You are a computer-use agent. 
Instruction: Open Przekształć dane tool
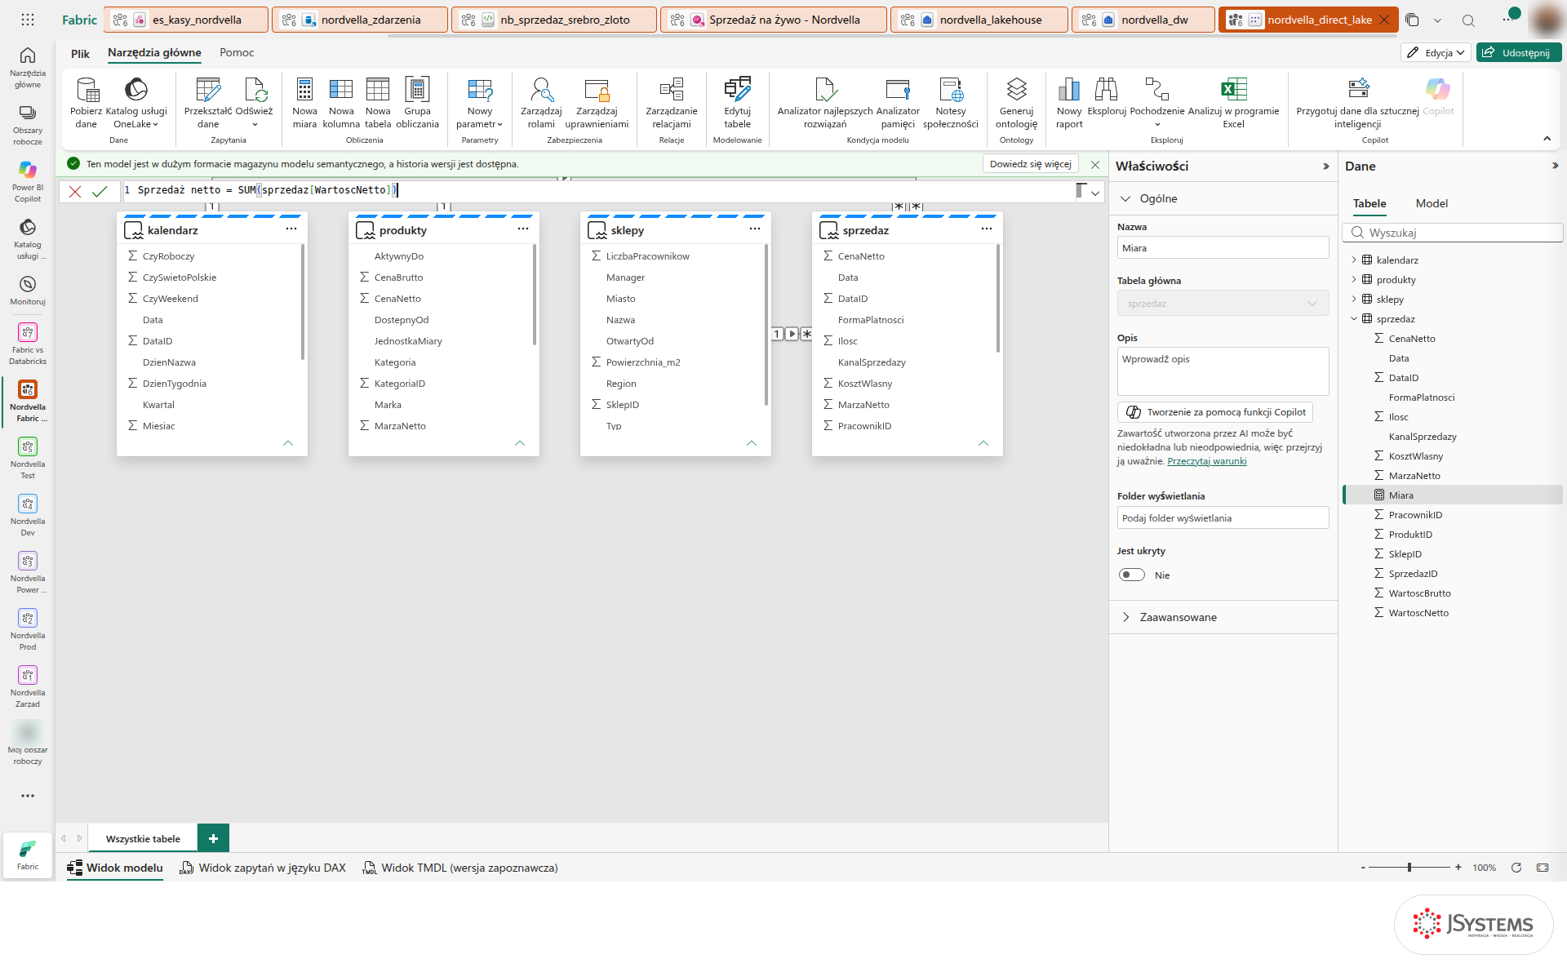(208, 103)
